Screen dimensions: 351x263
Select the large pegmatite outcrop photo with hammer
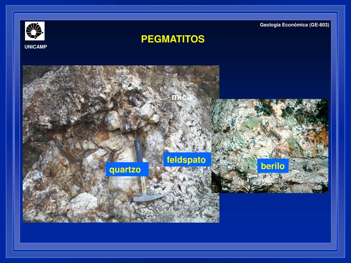click(121, 144)
